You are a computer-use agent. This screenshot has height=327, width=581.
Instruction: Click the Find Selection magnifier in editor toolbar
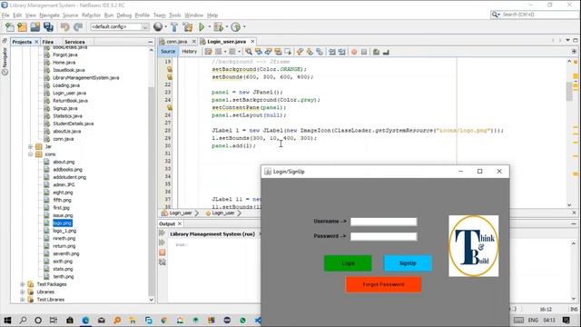(x=249, y=52)
